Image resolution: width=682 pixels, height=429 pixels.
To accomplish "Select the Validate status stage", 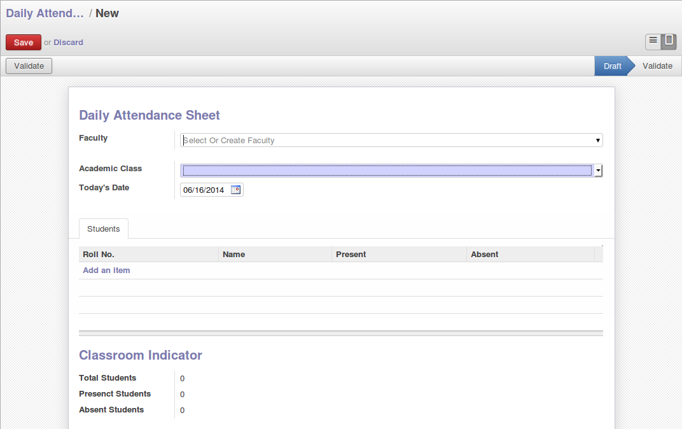I will coord(657,66).
